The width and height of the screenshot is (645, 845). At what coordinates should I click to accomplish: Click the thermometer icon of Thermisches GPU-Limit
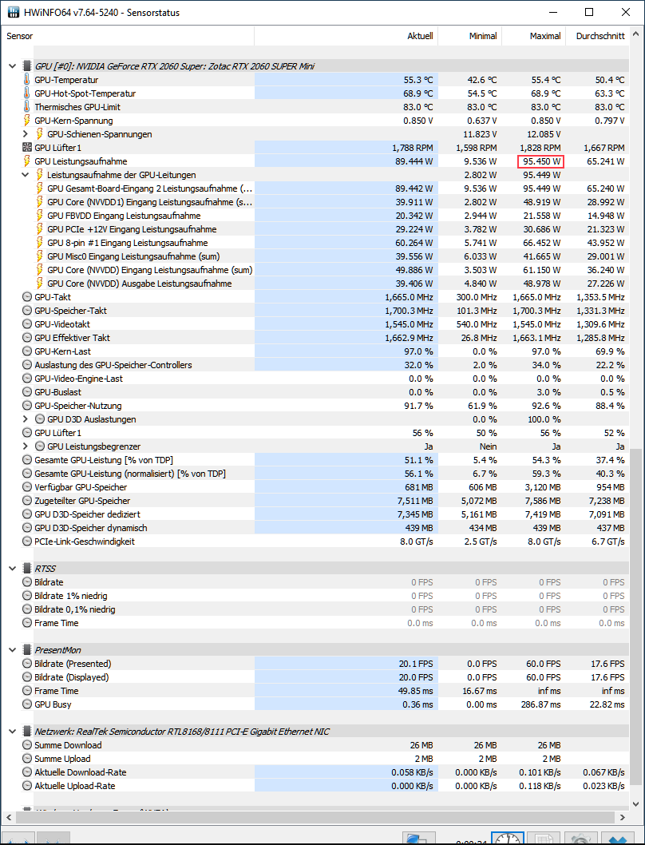[x=27, y=107]
